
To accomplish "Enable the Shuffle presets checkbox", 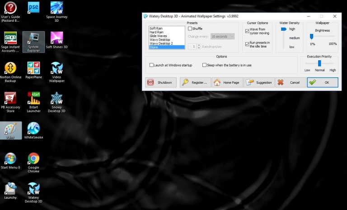I will click(190, 29).
